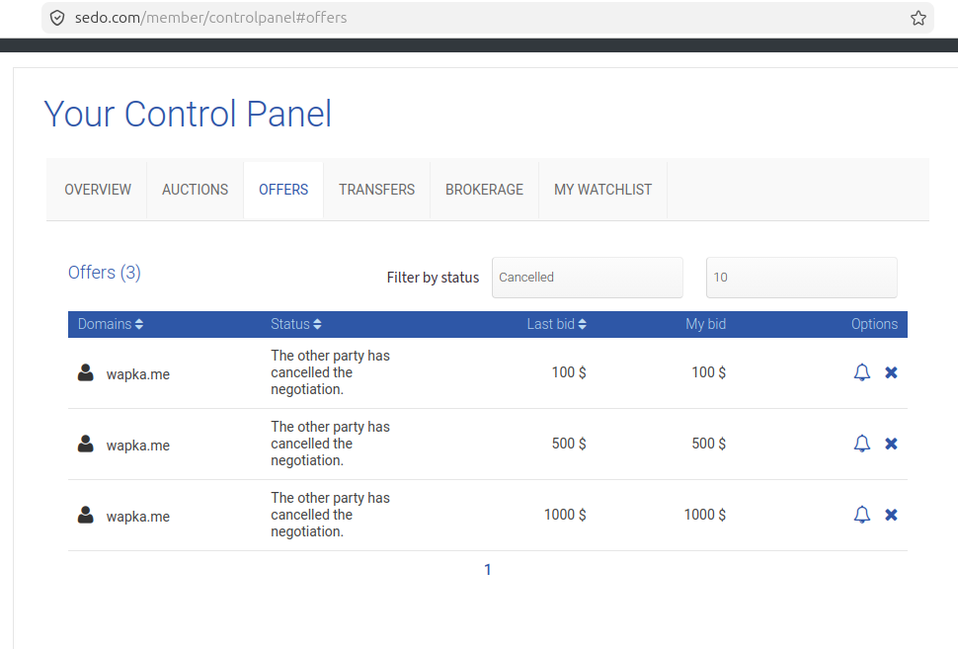Sort offers by the Status column
Viewport: 958px width, 649px height.
point(295,324)
